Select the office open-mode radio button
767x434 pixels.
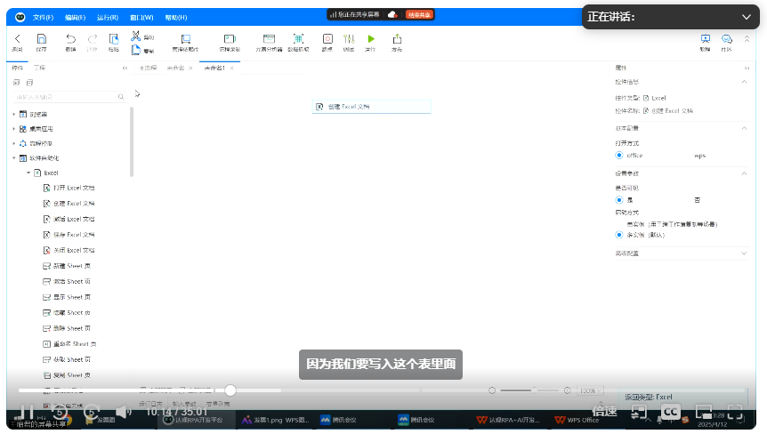tap(619, 155)
